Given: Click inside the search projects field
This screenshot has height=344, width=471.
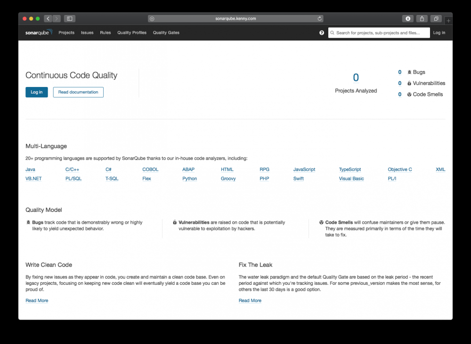Looking at the screenshot, I should click(x=377, y=32).
